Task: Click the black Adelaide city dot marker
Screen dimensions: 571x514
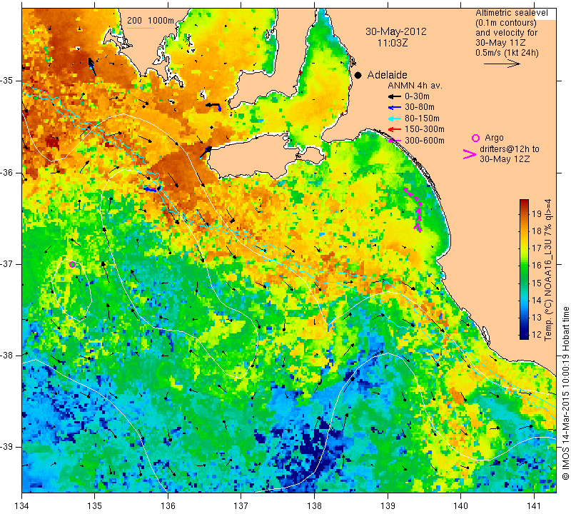Action: point(358,75)
